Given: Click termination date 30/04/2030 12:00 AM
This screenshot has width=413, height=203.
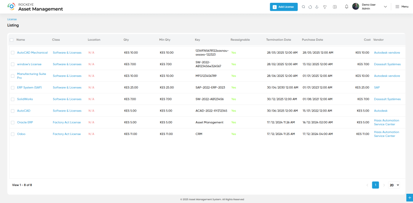Looking at the screenshot, I should coord(283,87).
